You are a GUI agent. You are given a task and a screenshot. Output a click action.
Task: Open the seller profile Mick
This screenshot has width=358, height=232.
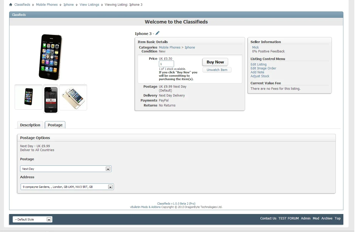coord(256,47)
